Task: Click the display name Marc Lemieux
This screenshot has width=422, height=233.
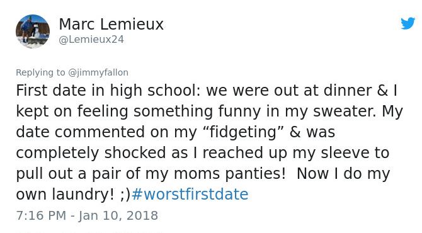Action: pyautogui.click(x=111, y=24)
